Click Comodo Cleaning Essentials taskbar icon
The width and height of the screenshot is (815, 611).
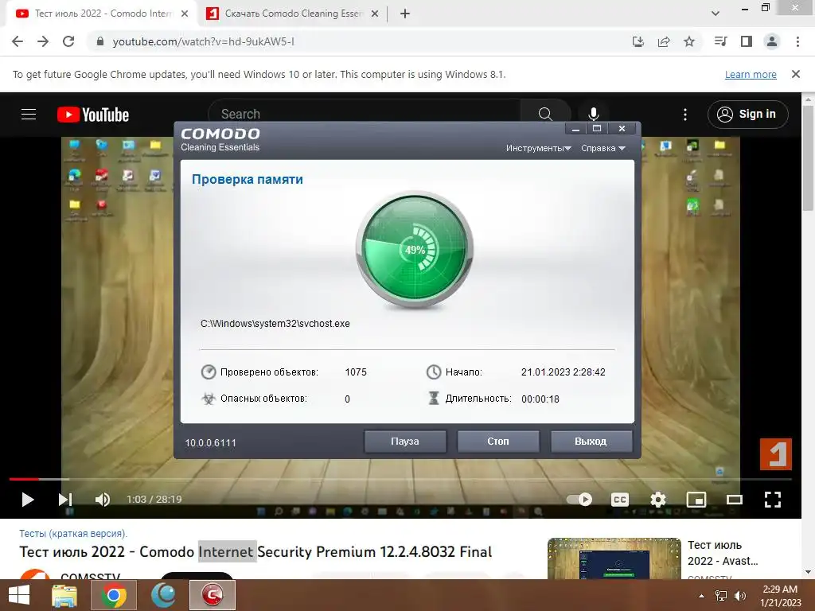(212, 595)
